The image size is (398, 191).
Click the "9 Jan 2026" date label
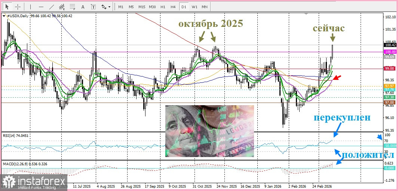273,186
